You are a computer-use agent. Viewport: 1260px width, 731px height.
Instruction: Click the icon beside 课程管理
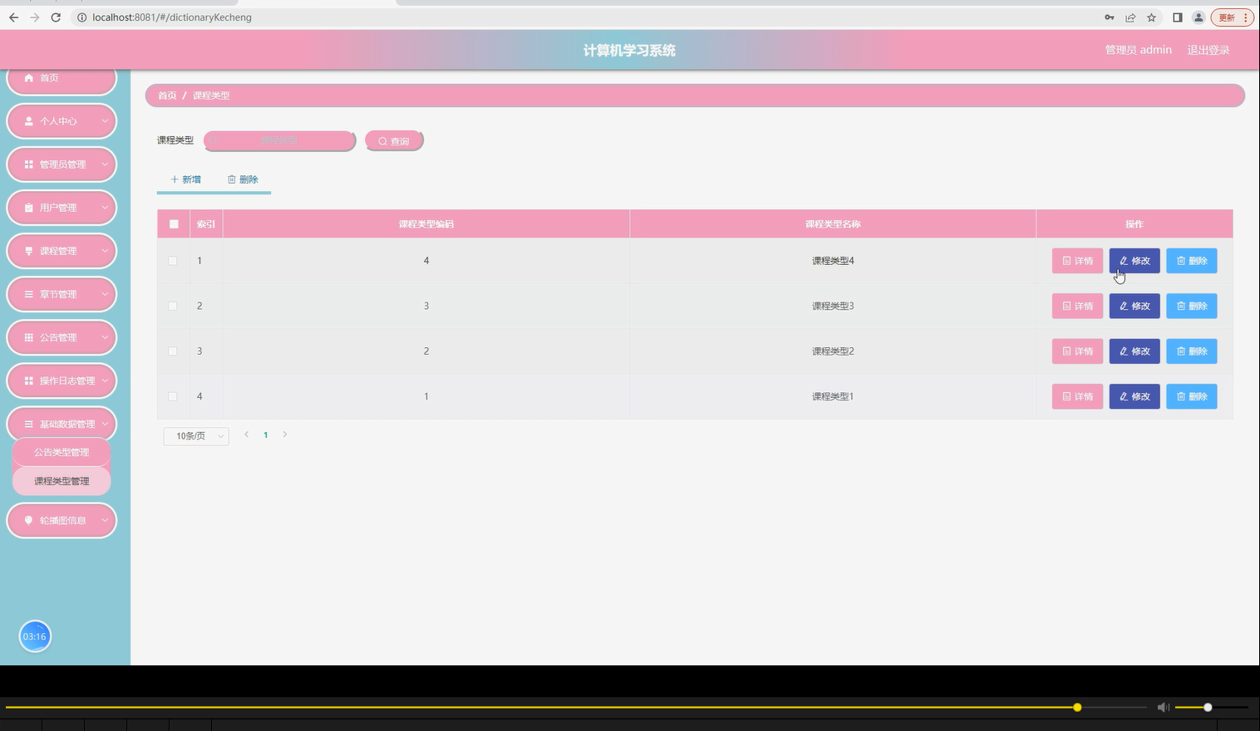[x=29, y=251]
